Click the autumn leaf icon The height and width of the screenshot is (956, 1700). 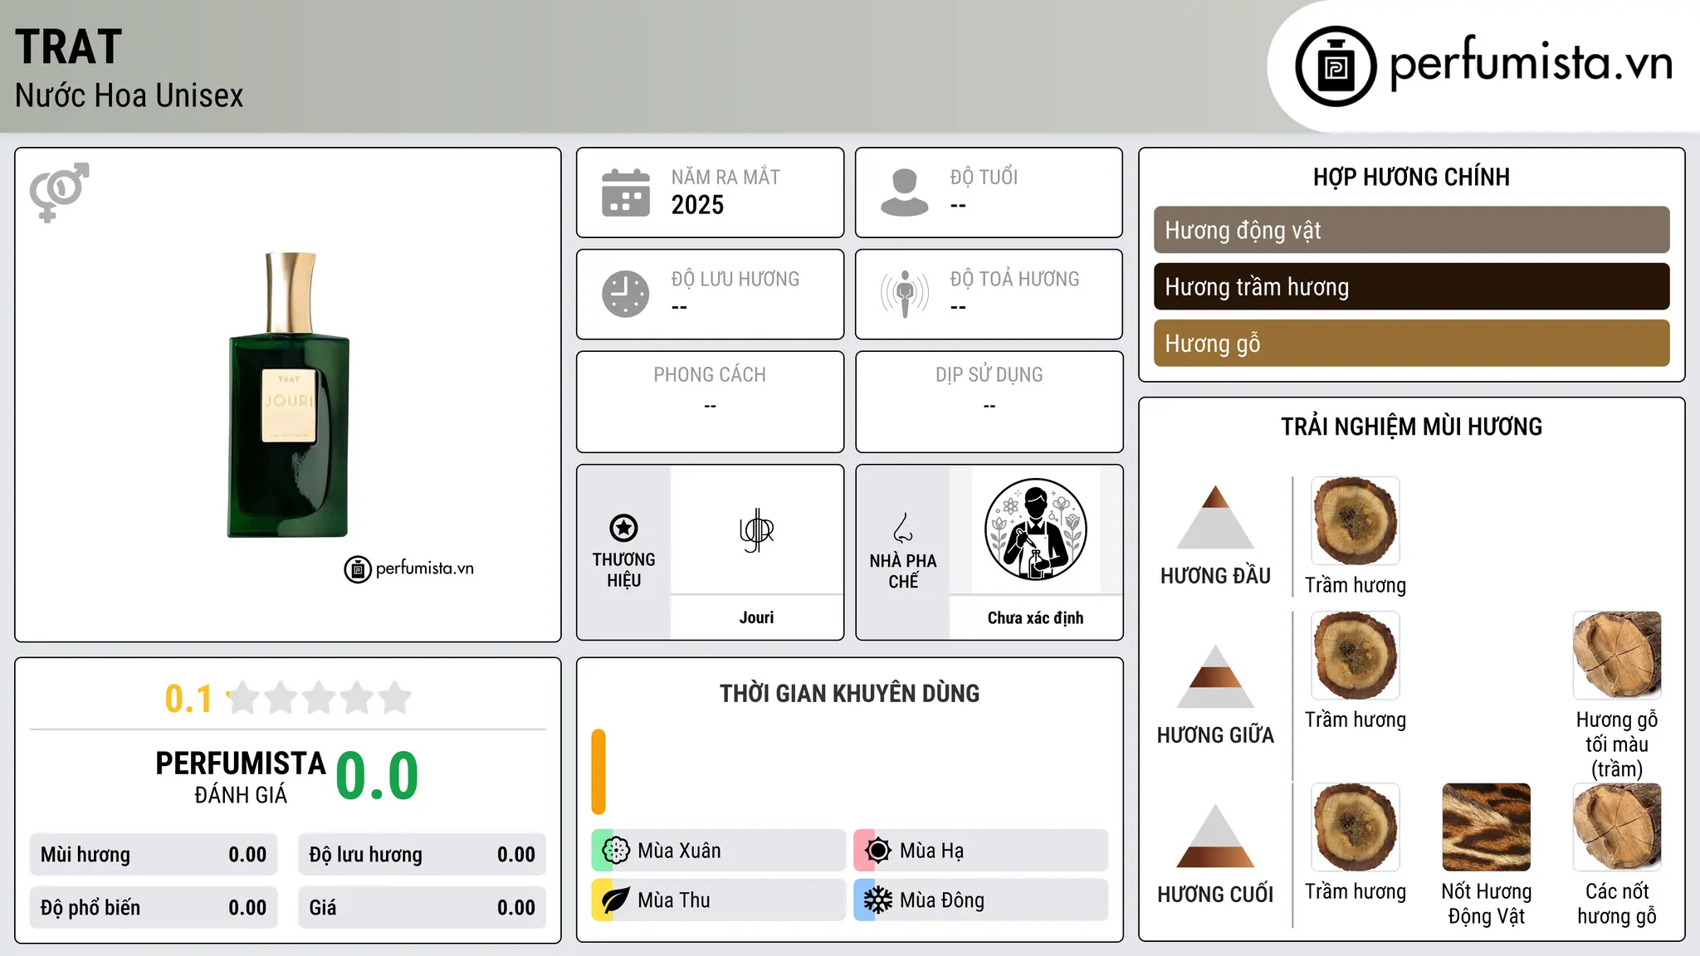(616, 900)
